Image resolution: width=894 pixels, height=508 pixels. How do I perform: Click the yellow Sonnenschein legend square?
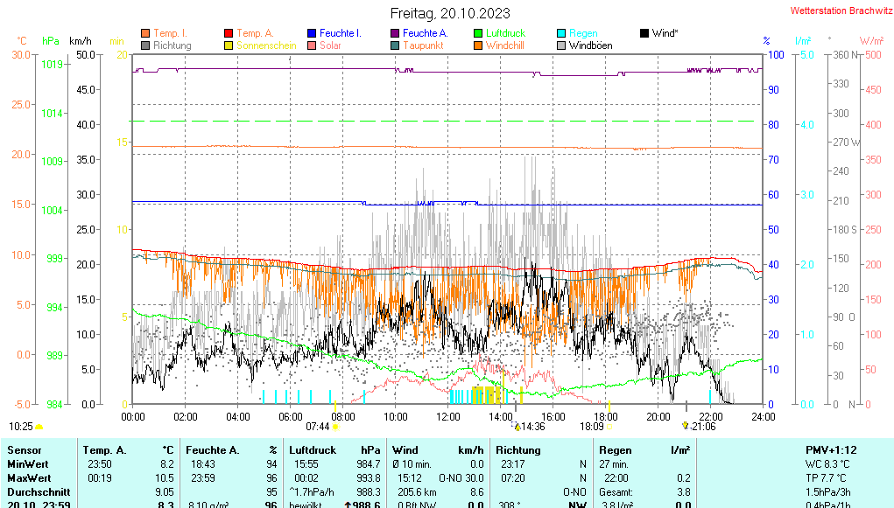(229, 45)
